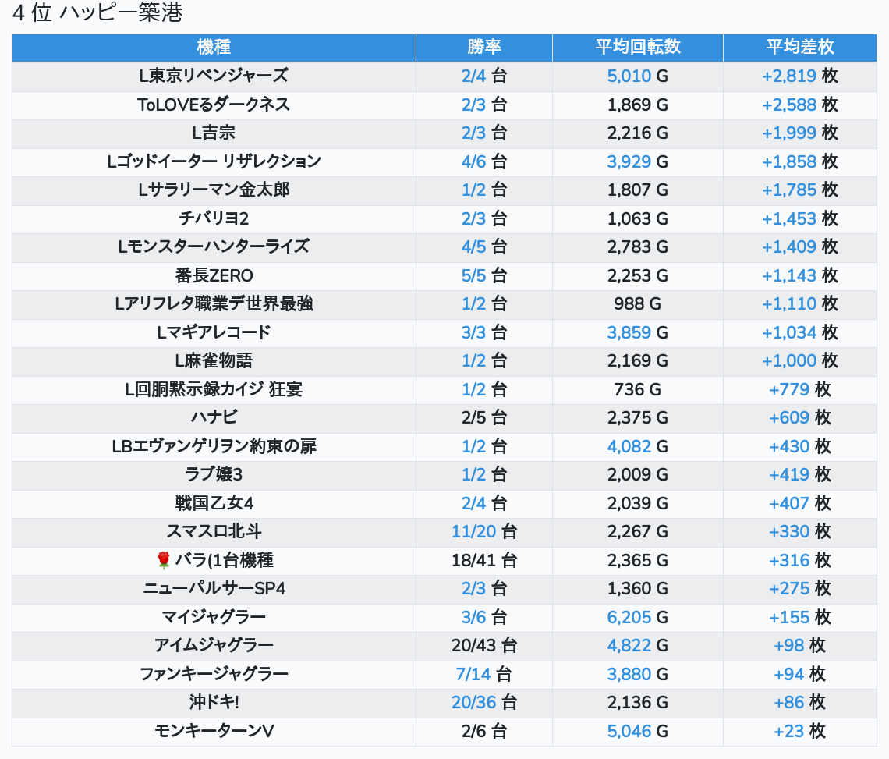Open the +2,819 difference link
Viewport: 889px width, 759px height.
tap(788, 76)
